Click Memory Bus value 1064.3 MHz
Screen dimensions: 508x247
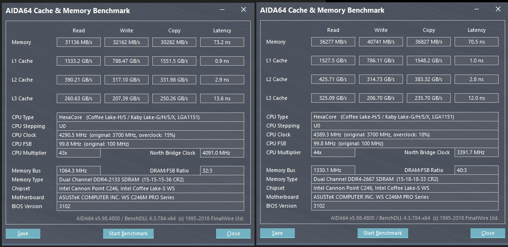click(79, 171)
